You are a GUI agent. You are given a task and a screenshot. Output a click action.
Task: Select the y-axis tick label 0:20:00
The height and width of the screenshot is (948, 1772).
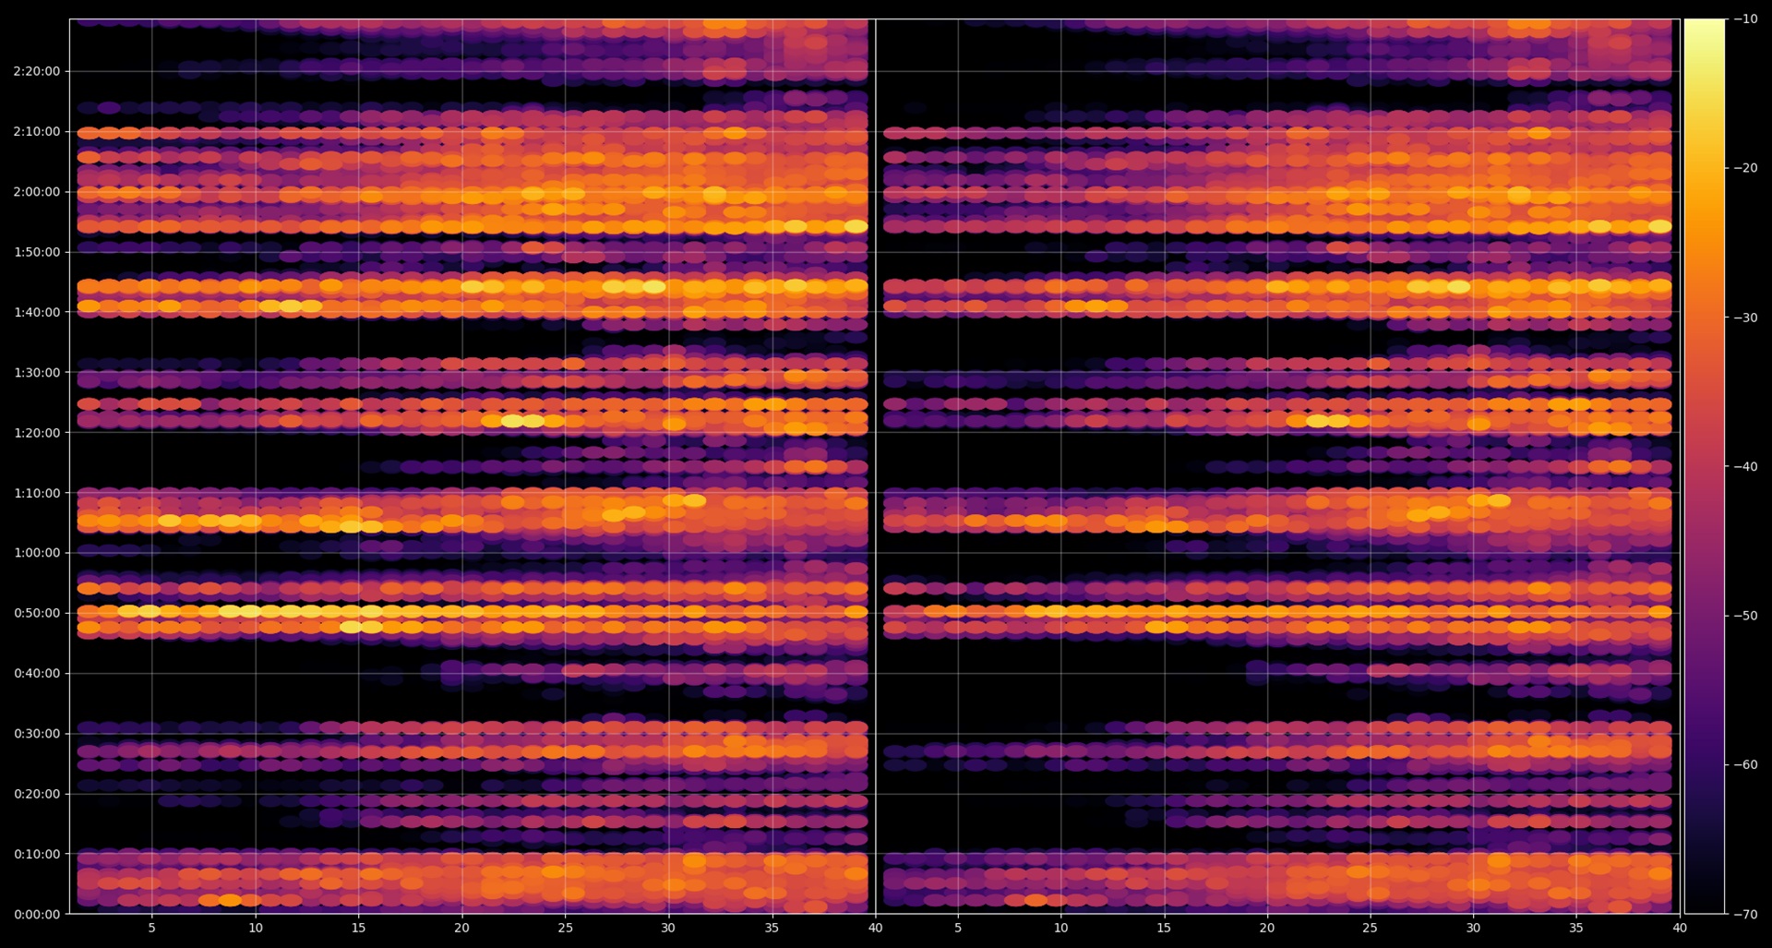coord(37,794)
